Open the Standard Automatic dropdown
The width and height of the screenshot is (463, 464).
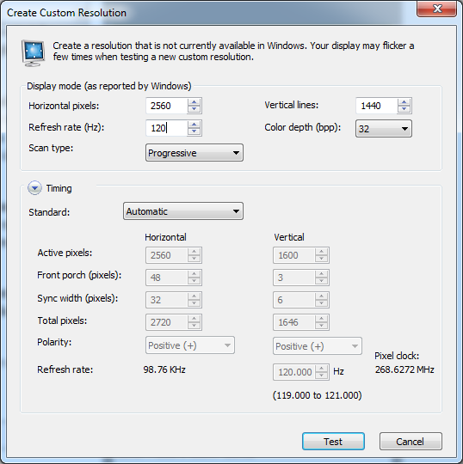point(183,211)
